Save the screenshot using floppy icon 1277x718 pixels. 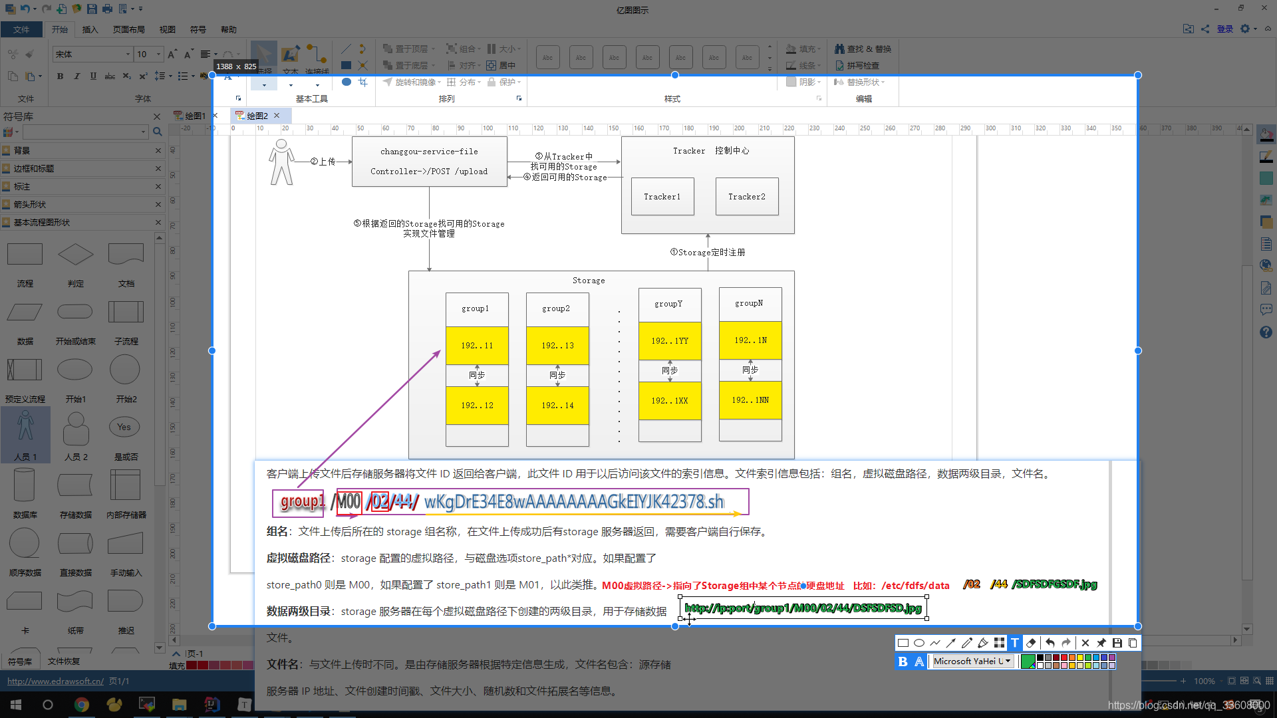click(x=1117, y=643)
